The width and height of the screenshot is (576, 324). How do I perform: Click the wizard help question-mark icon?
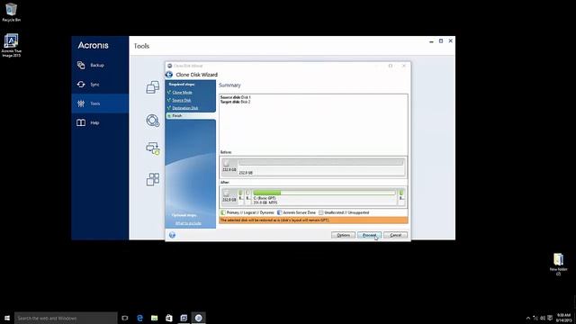coord(172,235)
